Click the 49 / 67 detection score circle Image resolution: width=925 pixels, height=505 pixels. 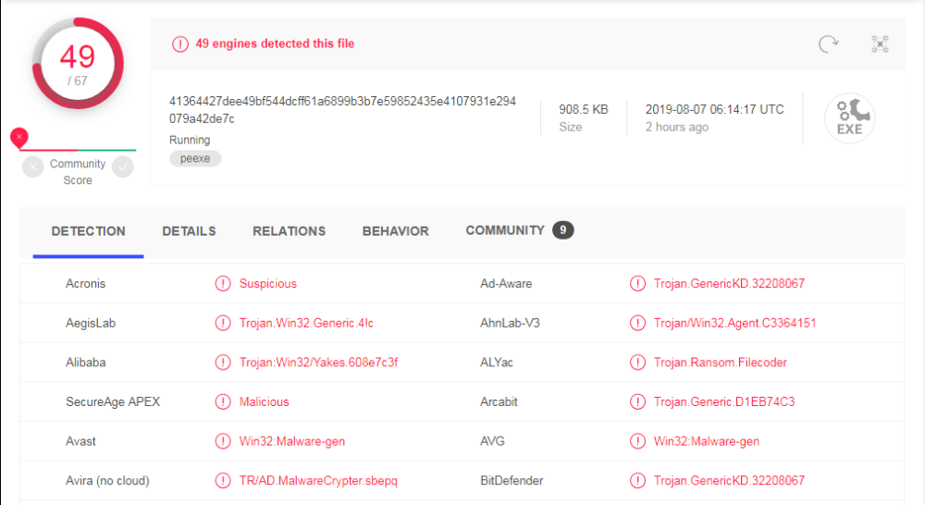point(78,64)
